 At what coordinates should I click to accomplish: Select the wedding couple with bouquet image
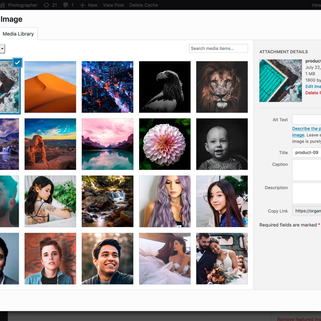[x=222, y=259]
